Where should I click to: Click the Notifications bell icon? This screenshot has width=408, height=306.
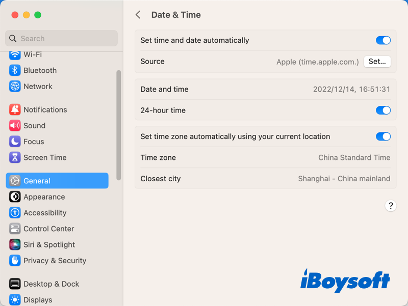[15, 109]
